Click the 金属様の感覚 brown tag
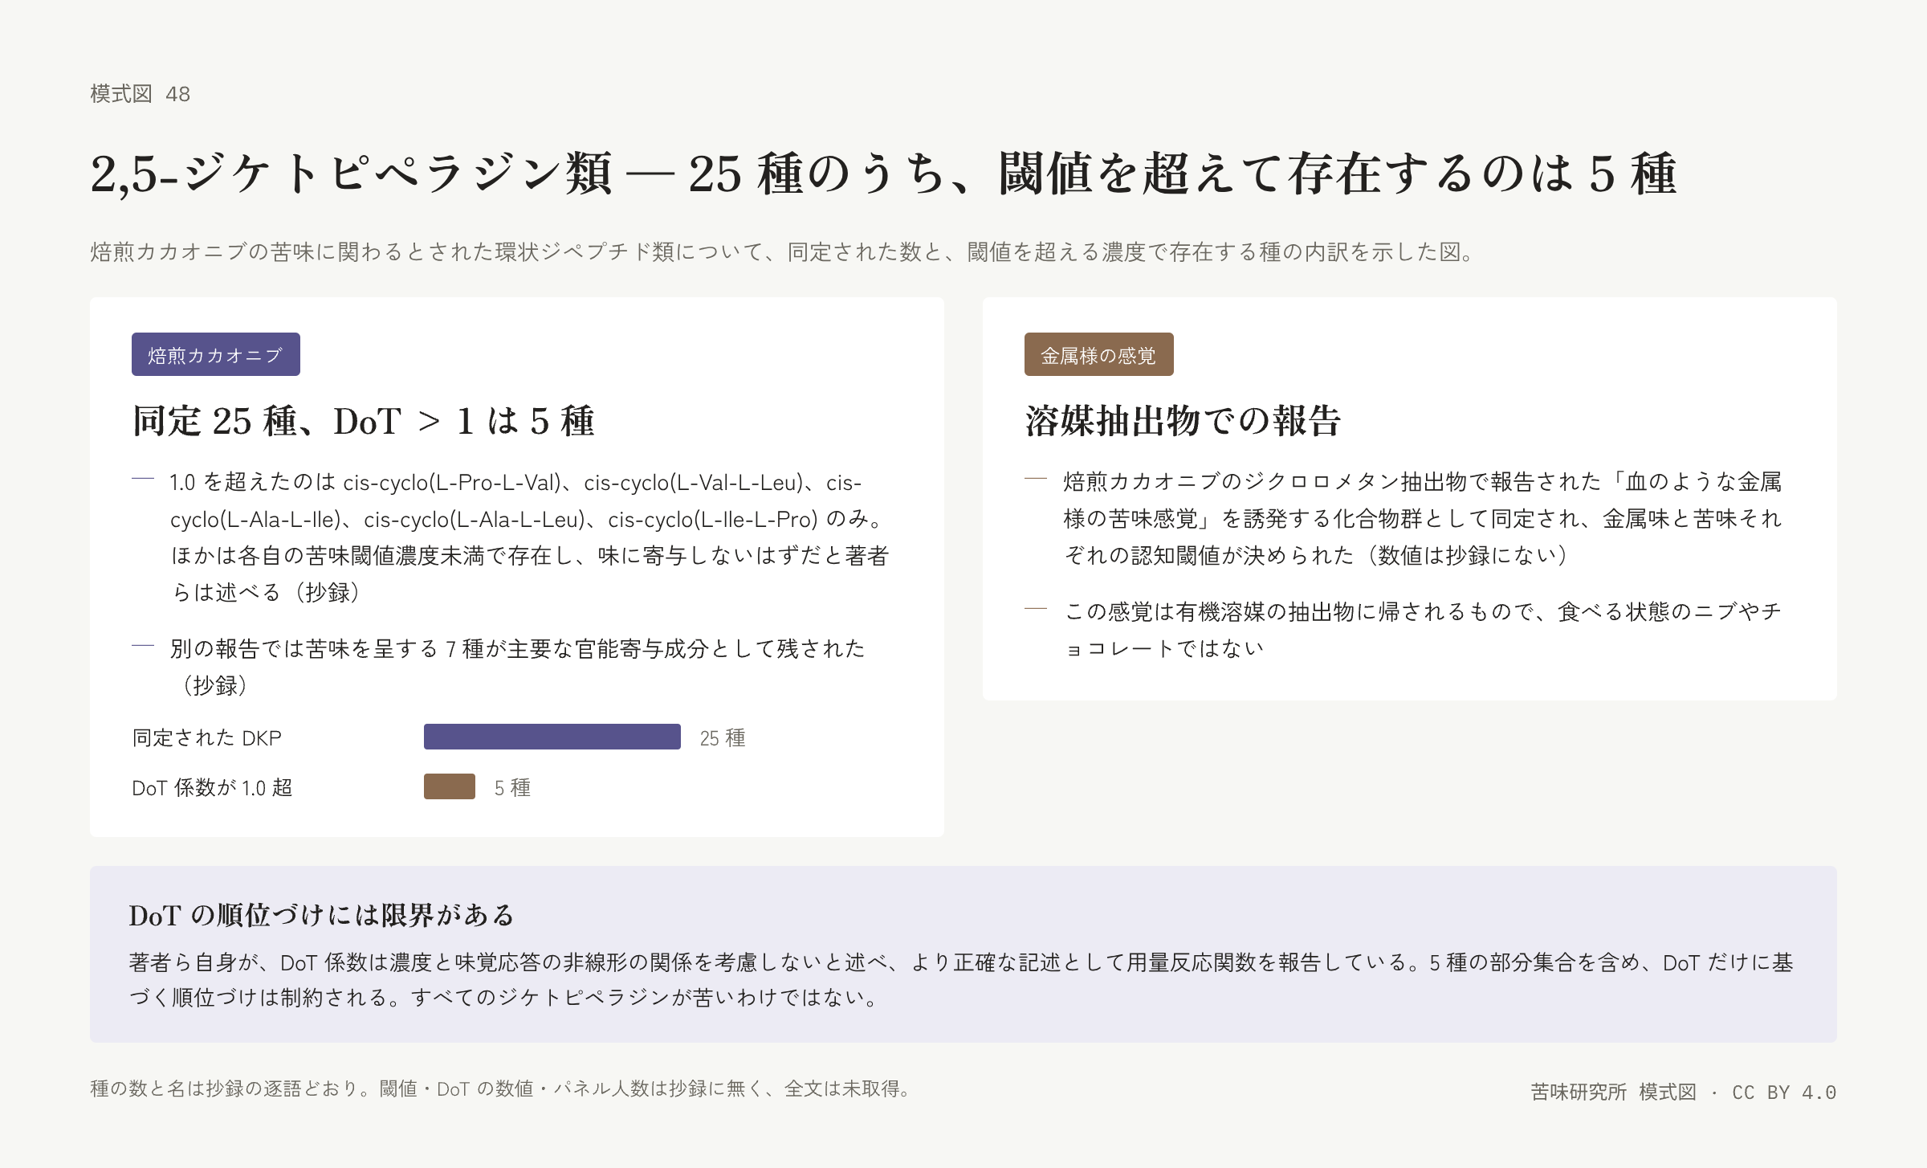Image resolution: width=1927 pixels, height=1168 pixels. (x=1098, y=354)
